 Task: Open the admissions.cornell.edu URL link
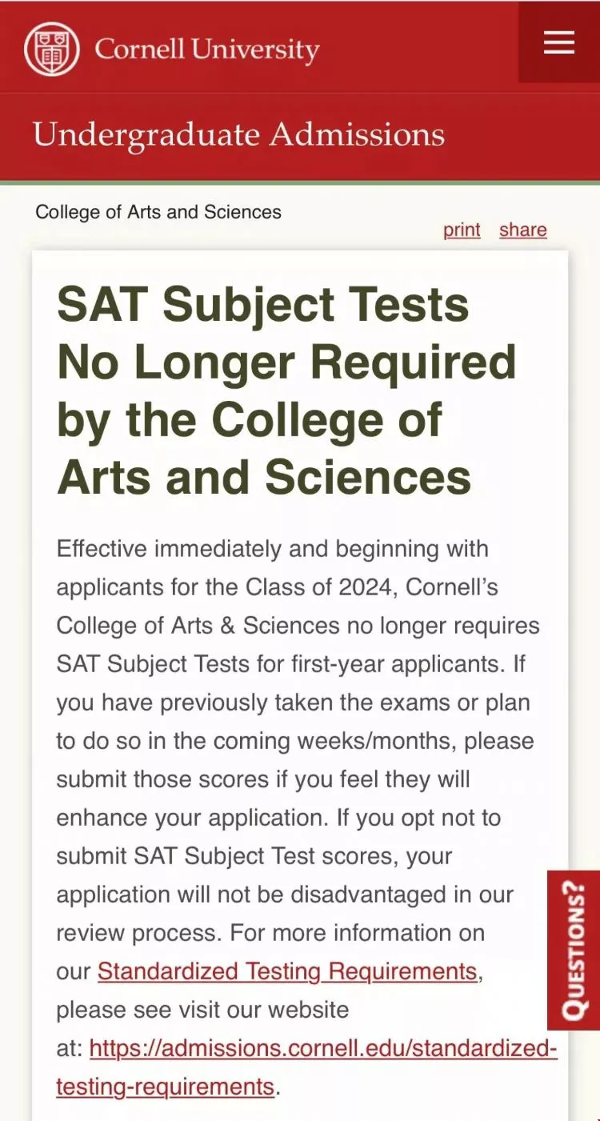click(323, 1048)
